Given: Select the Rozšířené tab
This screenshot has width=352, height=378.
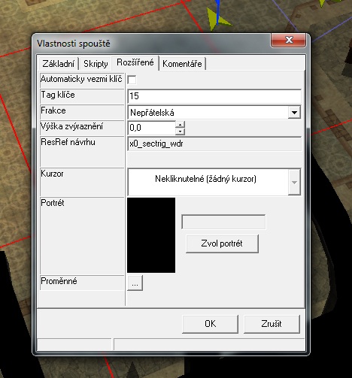Looking at the screenshot, I should (x=135, y=62).
